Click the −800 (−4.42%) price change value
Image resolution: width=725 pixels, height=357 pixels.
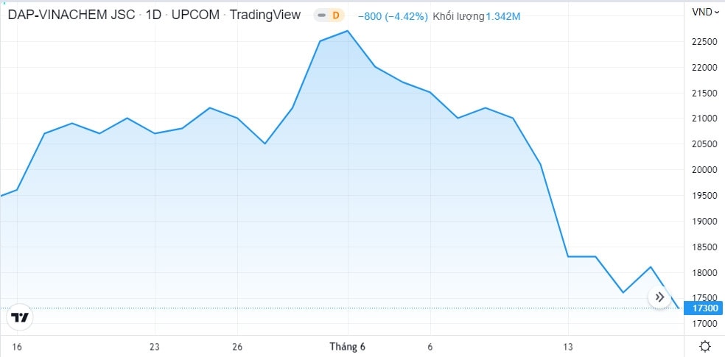tap(392, 15)
